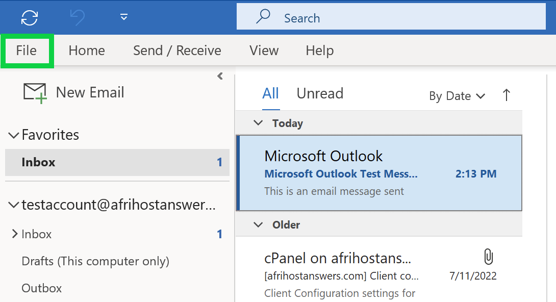The height and width of the screenshot is (302, 556).
Task: Click the Undo arrow icon
Action: tap(77, 18)
